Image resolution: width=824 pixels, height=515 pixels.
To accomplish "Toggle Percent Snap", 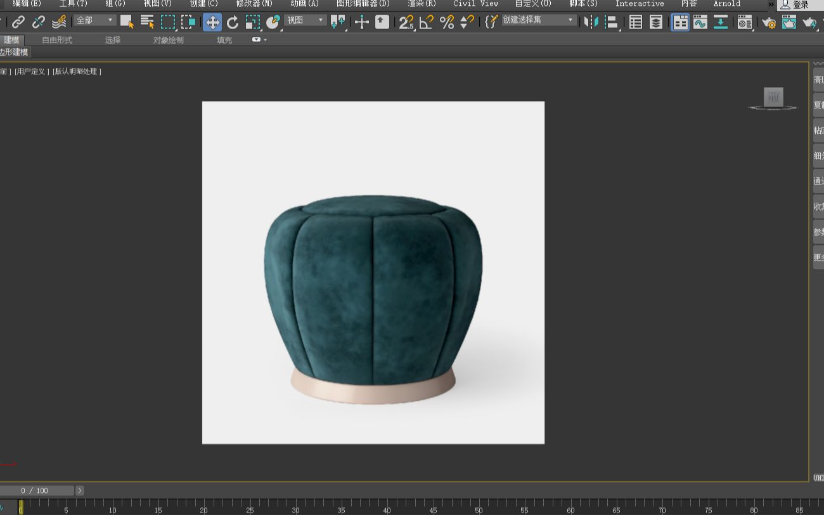I will coord(447,22).
